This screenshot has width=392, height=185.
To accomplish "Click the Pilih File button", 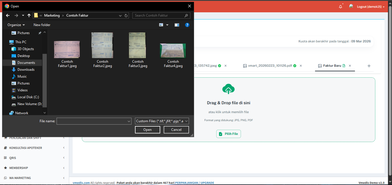I will click(228, 134).
